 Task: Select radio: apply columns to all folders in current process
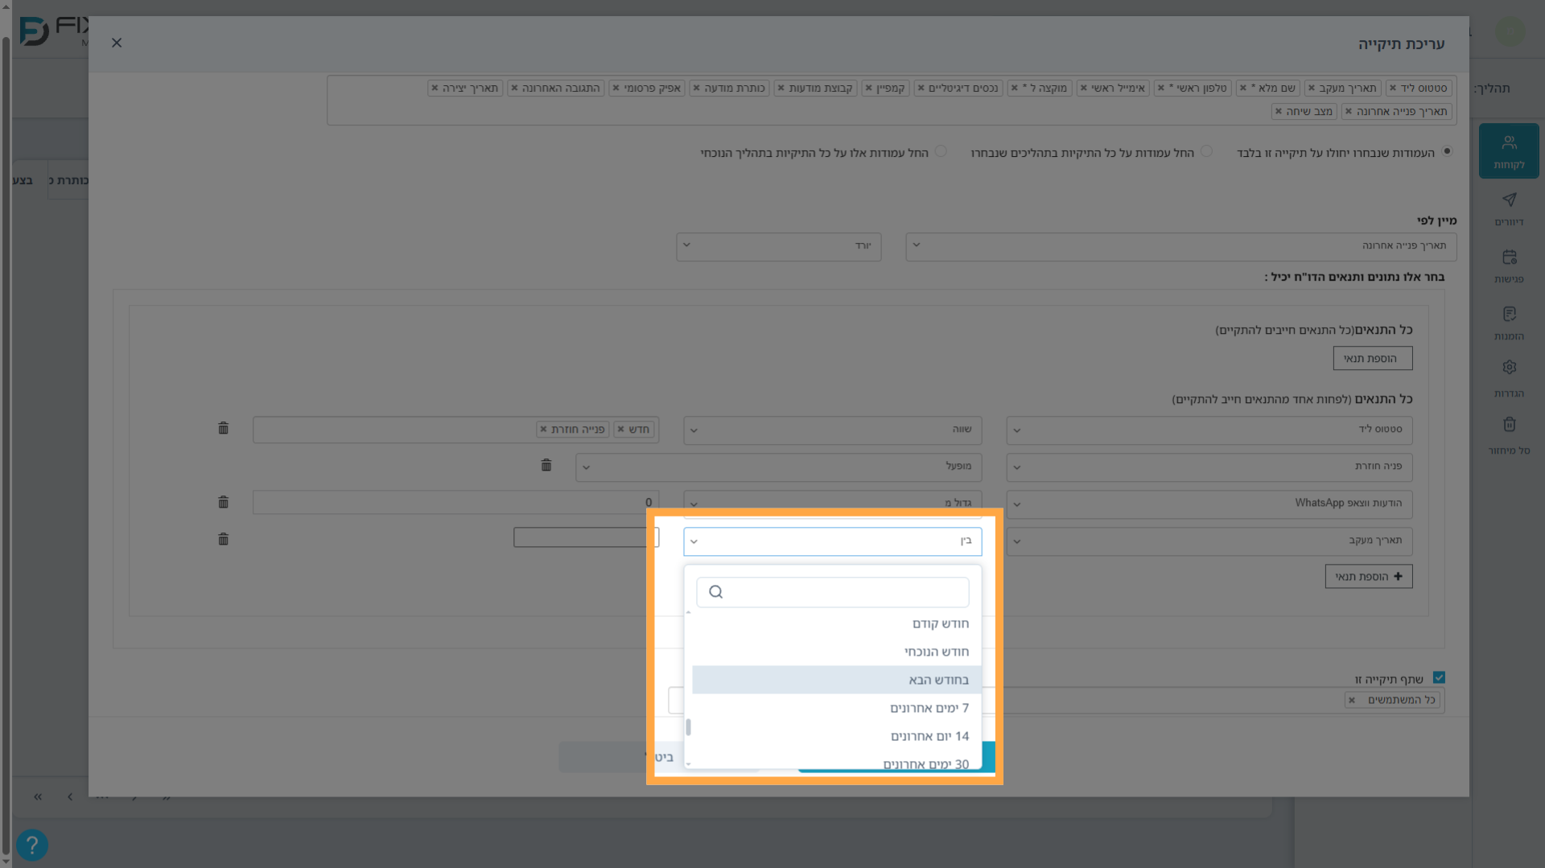941,151
